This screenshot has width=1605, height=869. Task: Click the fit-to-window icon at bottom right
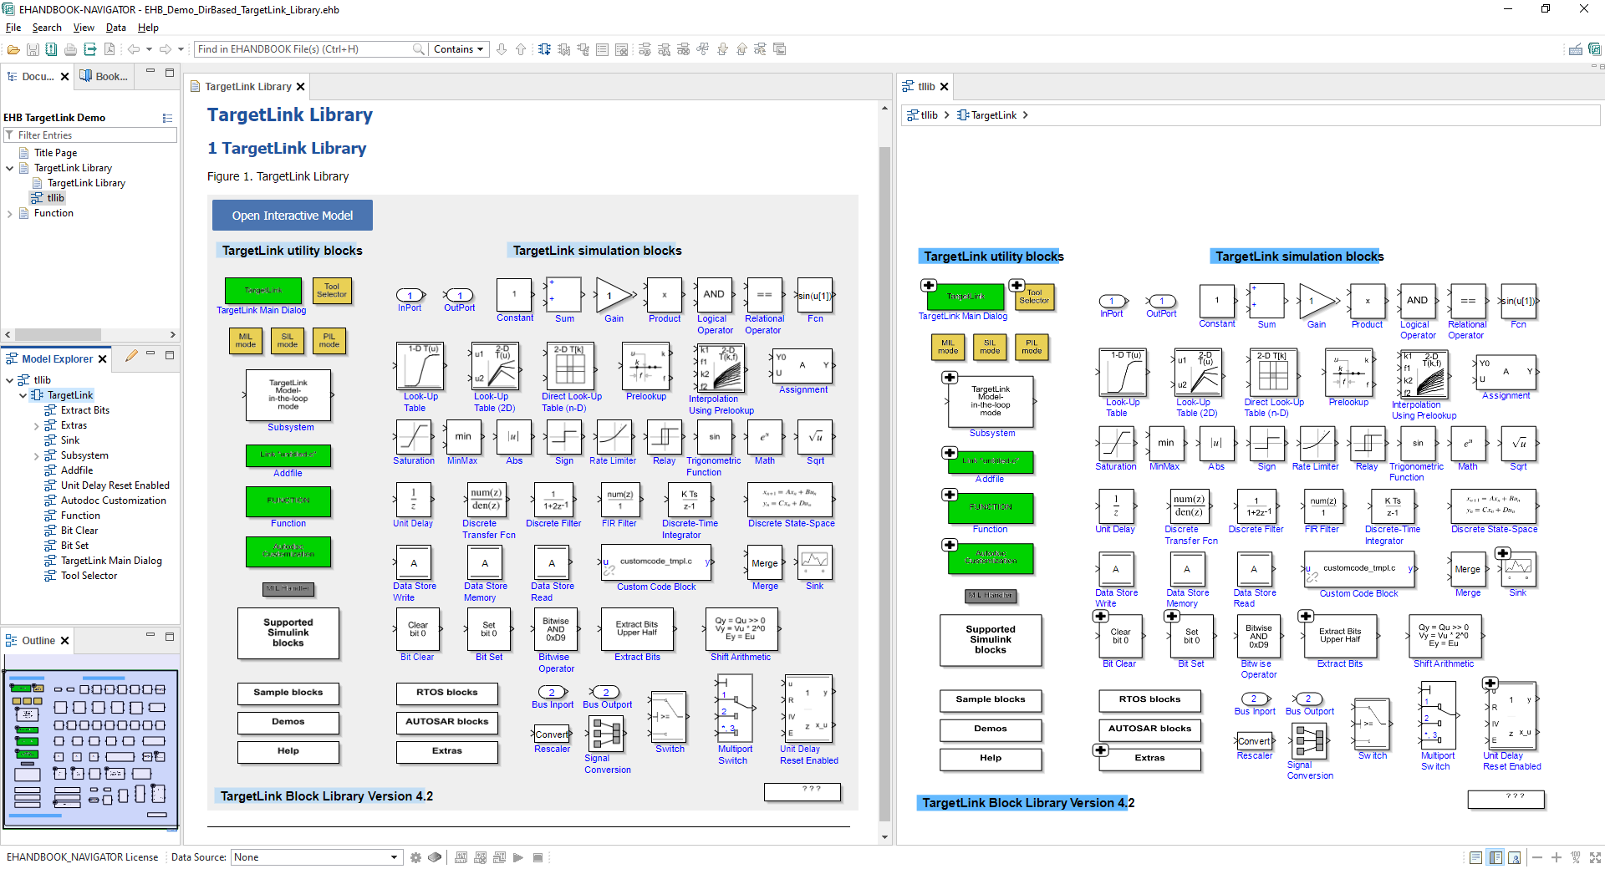click(1595, 857)
